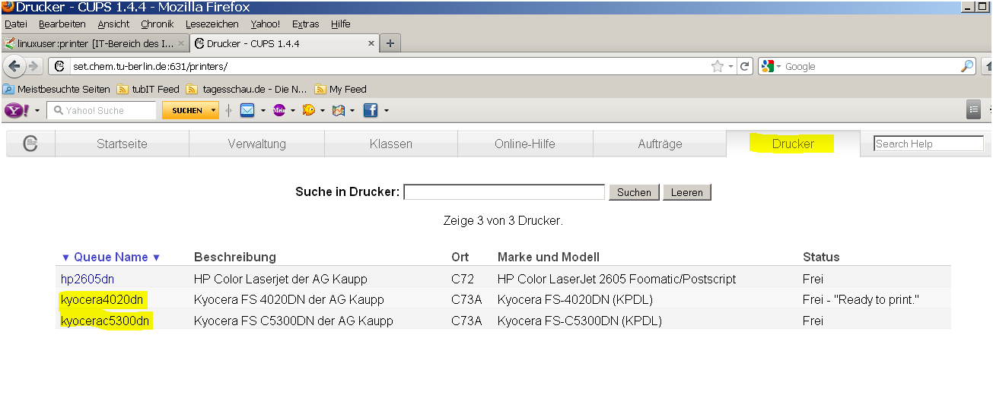The width and height of the screenshot is (993, 411).
Task: Go to Startseite tab in CUPS
Action: coord(122,144)
